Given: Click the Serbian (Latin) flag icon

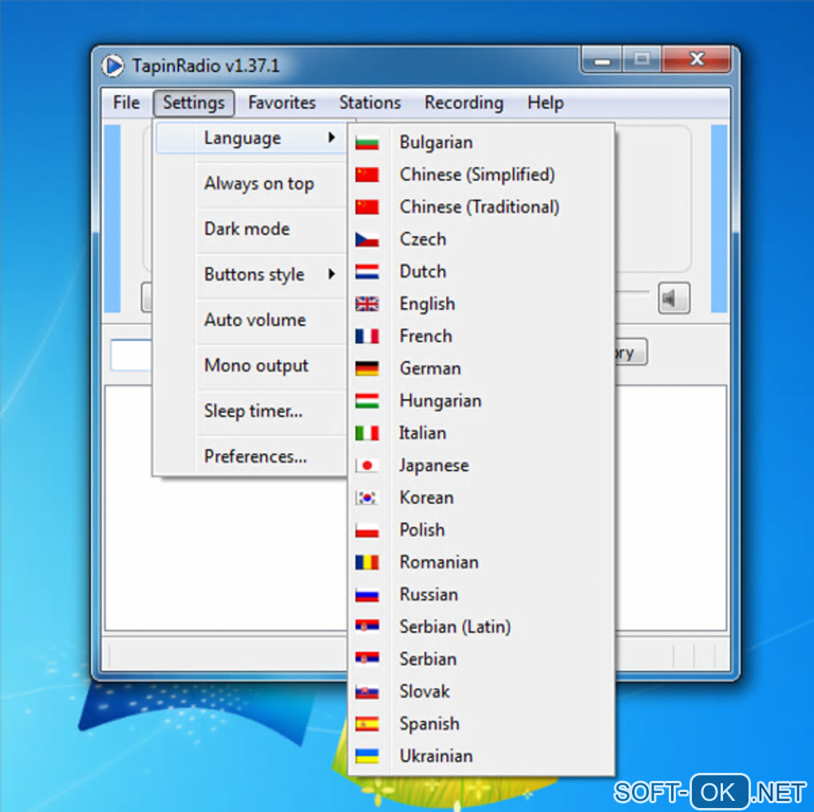Looking at the screenshot, I should pyautogui.click(x=367, y=627).
